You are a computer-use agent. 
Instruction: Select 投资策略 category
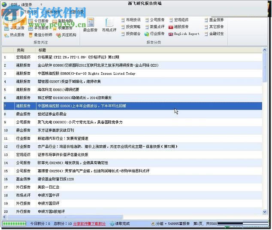(131, 27)
